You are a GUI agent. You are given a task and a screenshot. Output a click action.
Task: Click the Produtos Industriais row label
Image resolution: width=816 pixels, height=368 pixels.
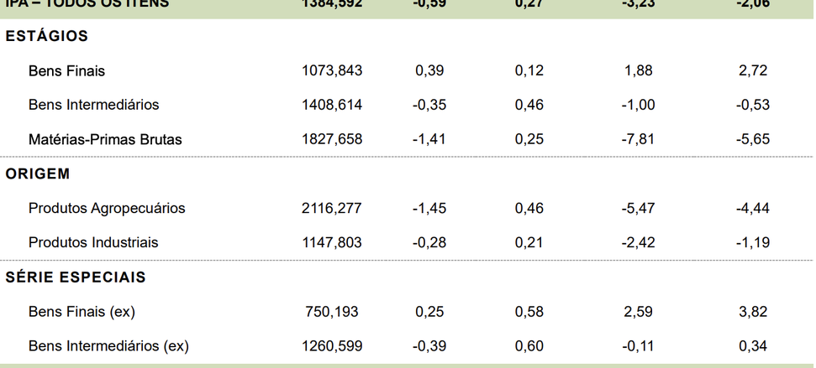[x=93, y=242]
